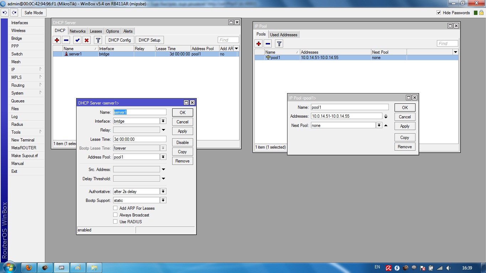Enable the Use RADIUS checkbox

[115, 222]
